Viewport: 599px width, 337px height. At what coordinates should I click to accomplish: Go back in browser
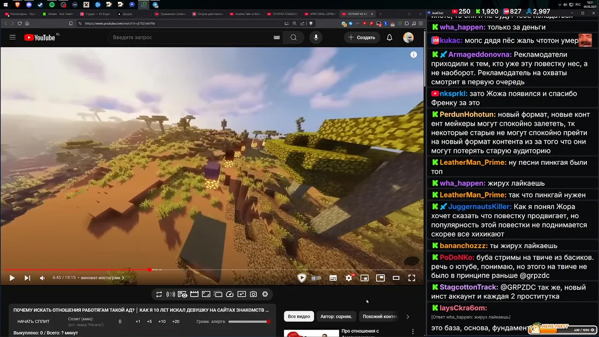tap(6, 23)
